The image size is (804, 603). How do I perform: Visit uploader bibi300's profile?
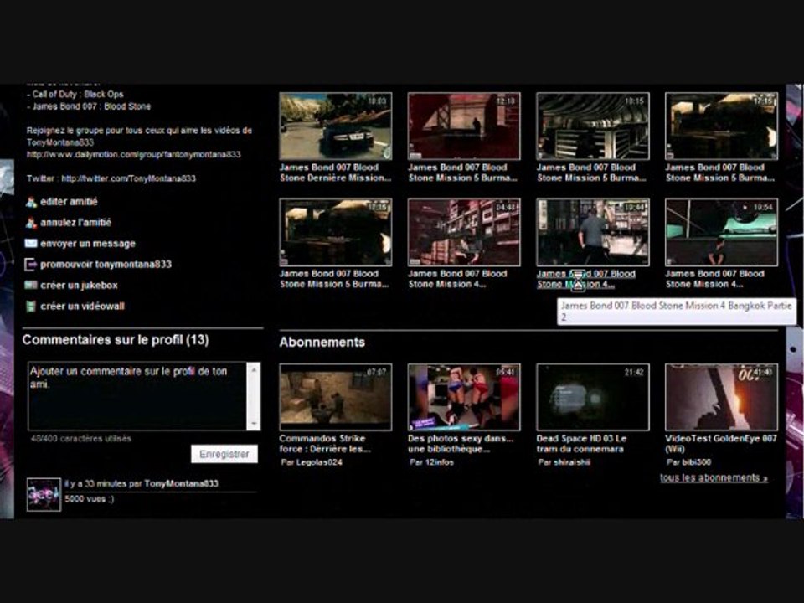coord(696,462)
